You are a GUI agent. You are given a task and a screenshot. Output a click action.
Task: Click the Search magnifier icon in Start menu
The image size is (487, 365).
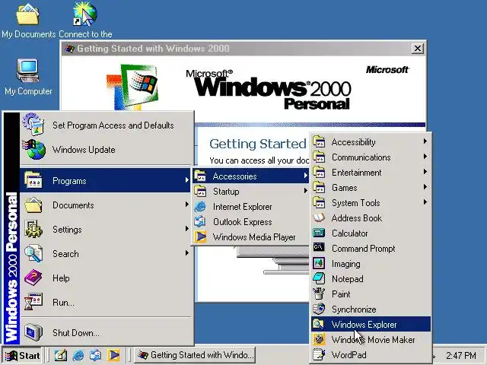[33, 253]
